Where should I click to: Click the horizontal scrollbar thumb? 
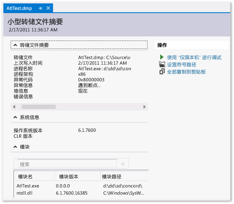[39, 107]
